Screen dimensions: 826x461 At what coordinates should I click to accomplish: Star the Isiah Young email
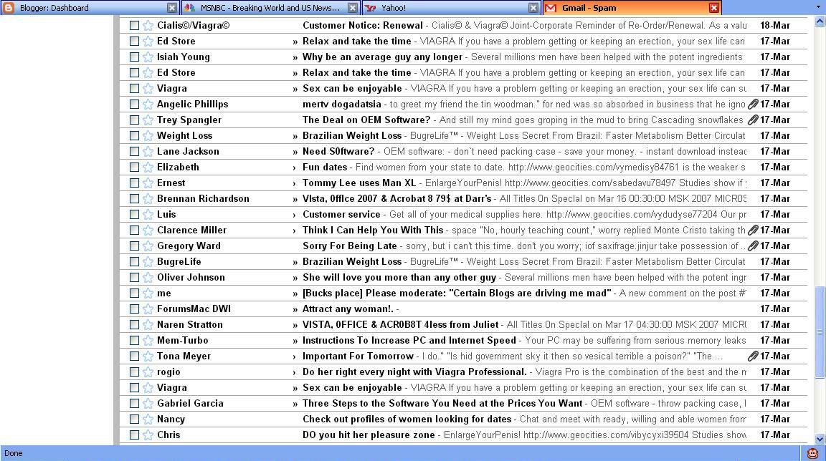coord(147,57)
